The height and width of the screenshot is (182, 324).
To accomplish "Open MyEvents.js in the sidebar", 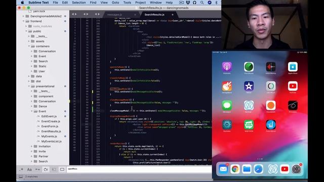I will pos(49,136).
